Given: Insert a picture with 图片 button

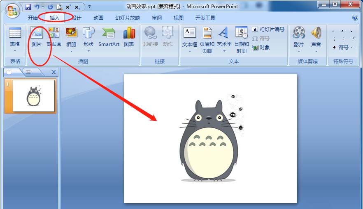Looking at the screenshot, I should point(37,37).
